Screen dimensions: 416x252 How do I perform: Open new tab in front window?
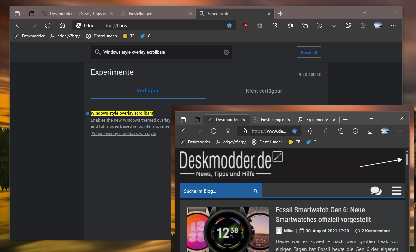(x=345, y=120)
